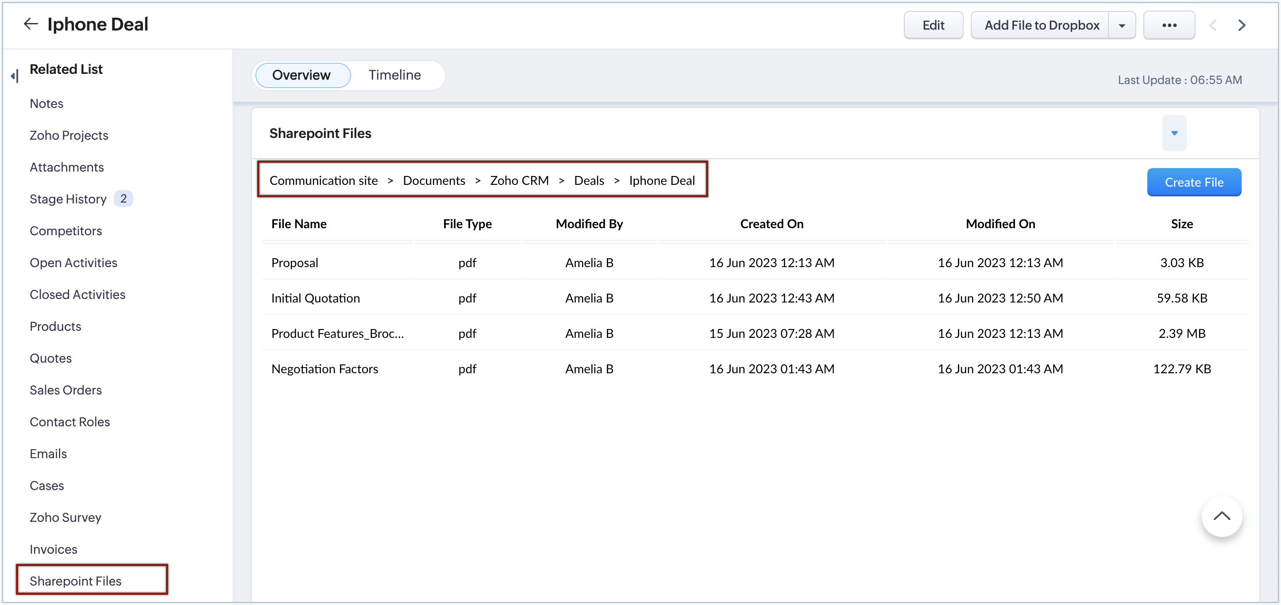Click the Edit button
Viewport: 1281px width, 605px height.
coord(933,25)
